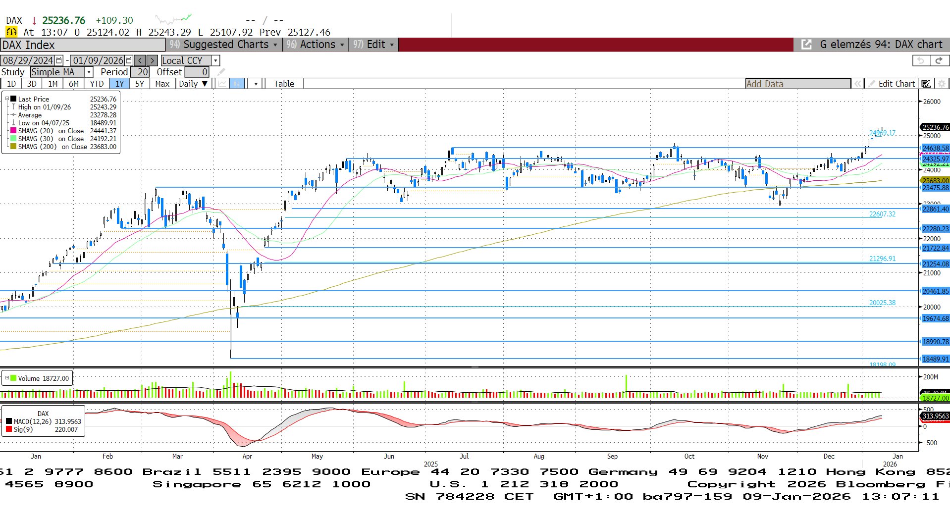Shift date range forward with right arrow

coord(153,60)
